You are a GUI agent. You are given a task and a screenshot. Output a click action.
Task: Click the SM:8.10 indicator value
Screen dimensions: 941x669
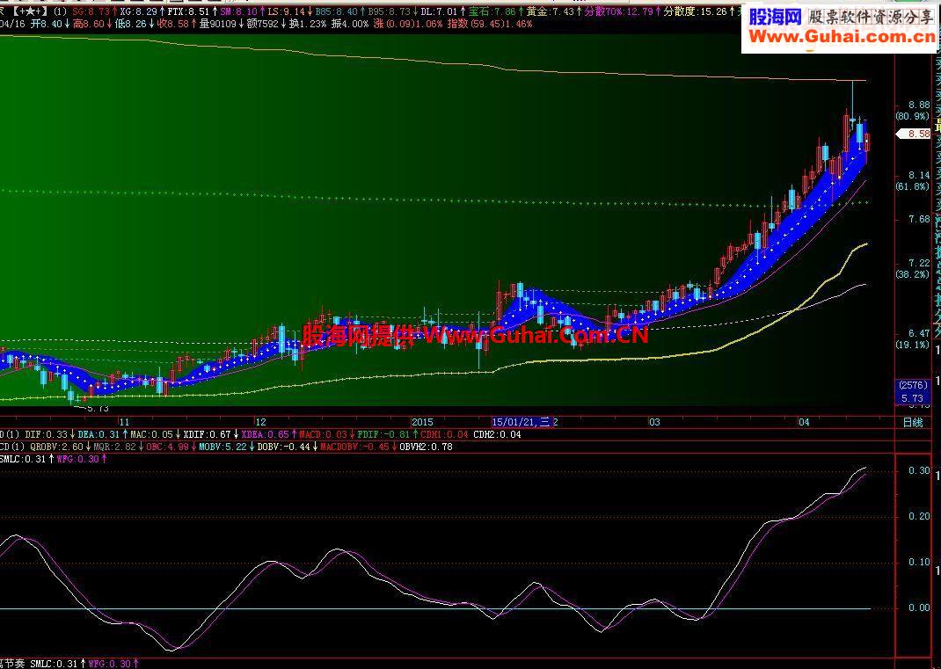coord(238,11)
